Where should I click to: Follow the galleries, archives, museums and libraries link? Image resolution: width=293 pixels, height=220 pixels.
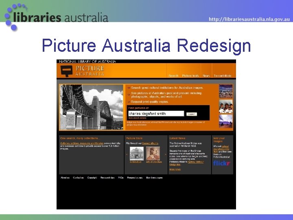[x=82, y=143]
